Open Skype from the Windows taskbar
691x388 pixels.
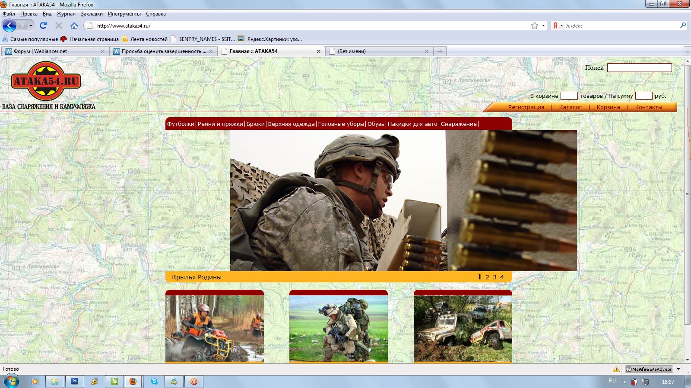point(154,382)
